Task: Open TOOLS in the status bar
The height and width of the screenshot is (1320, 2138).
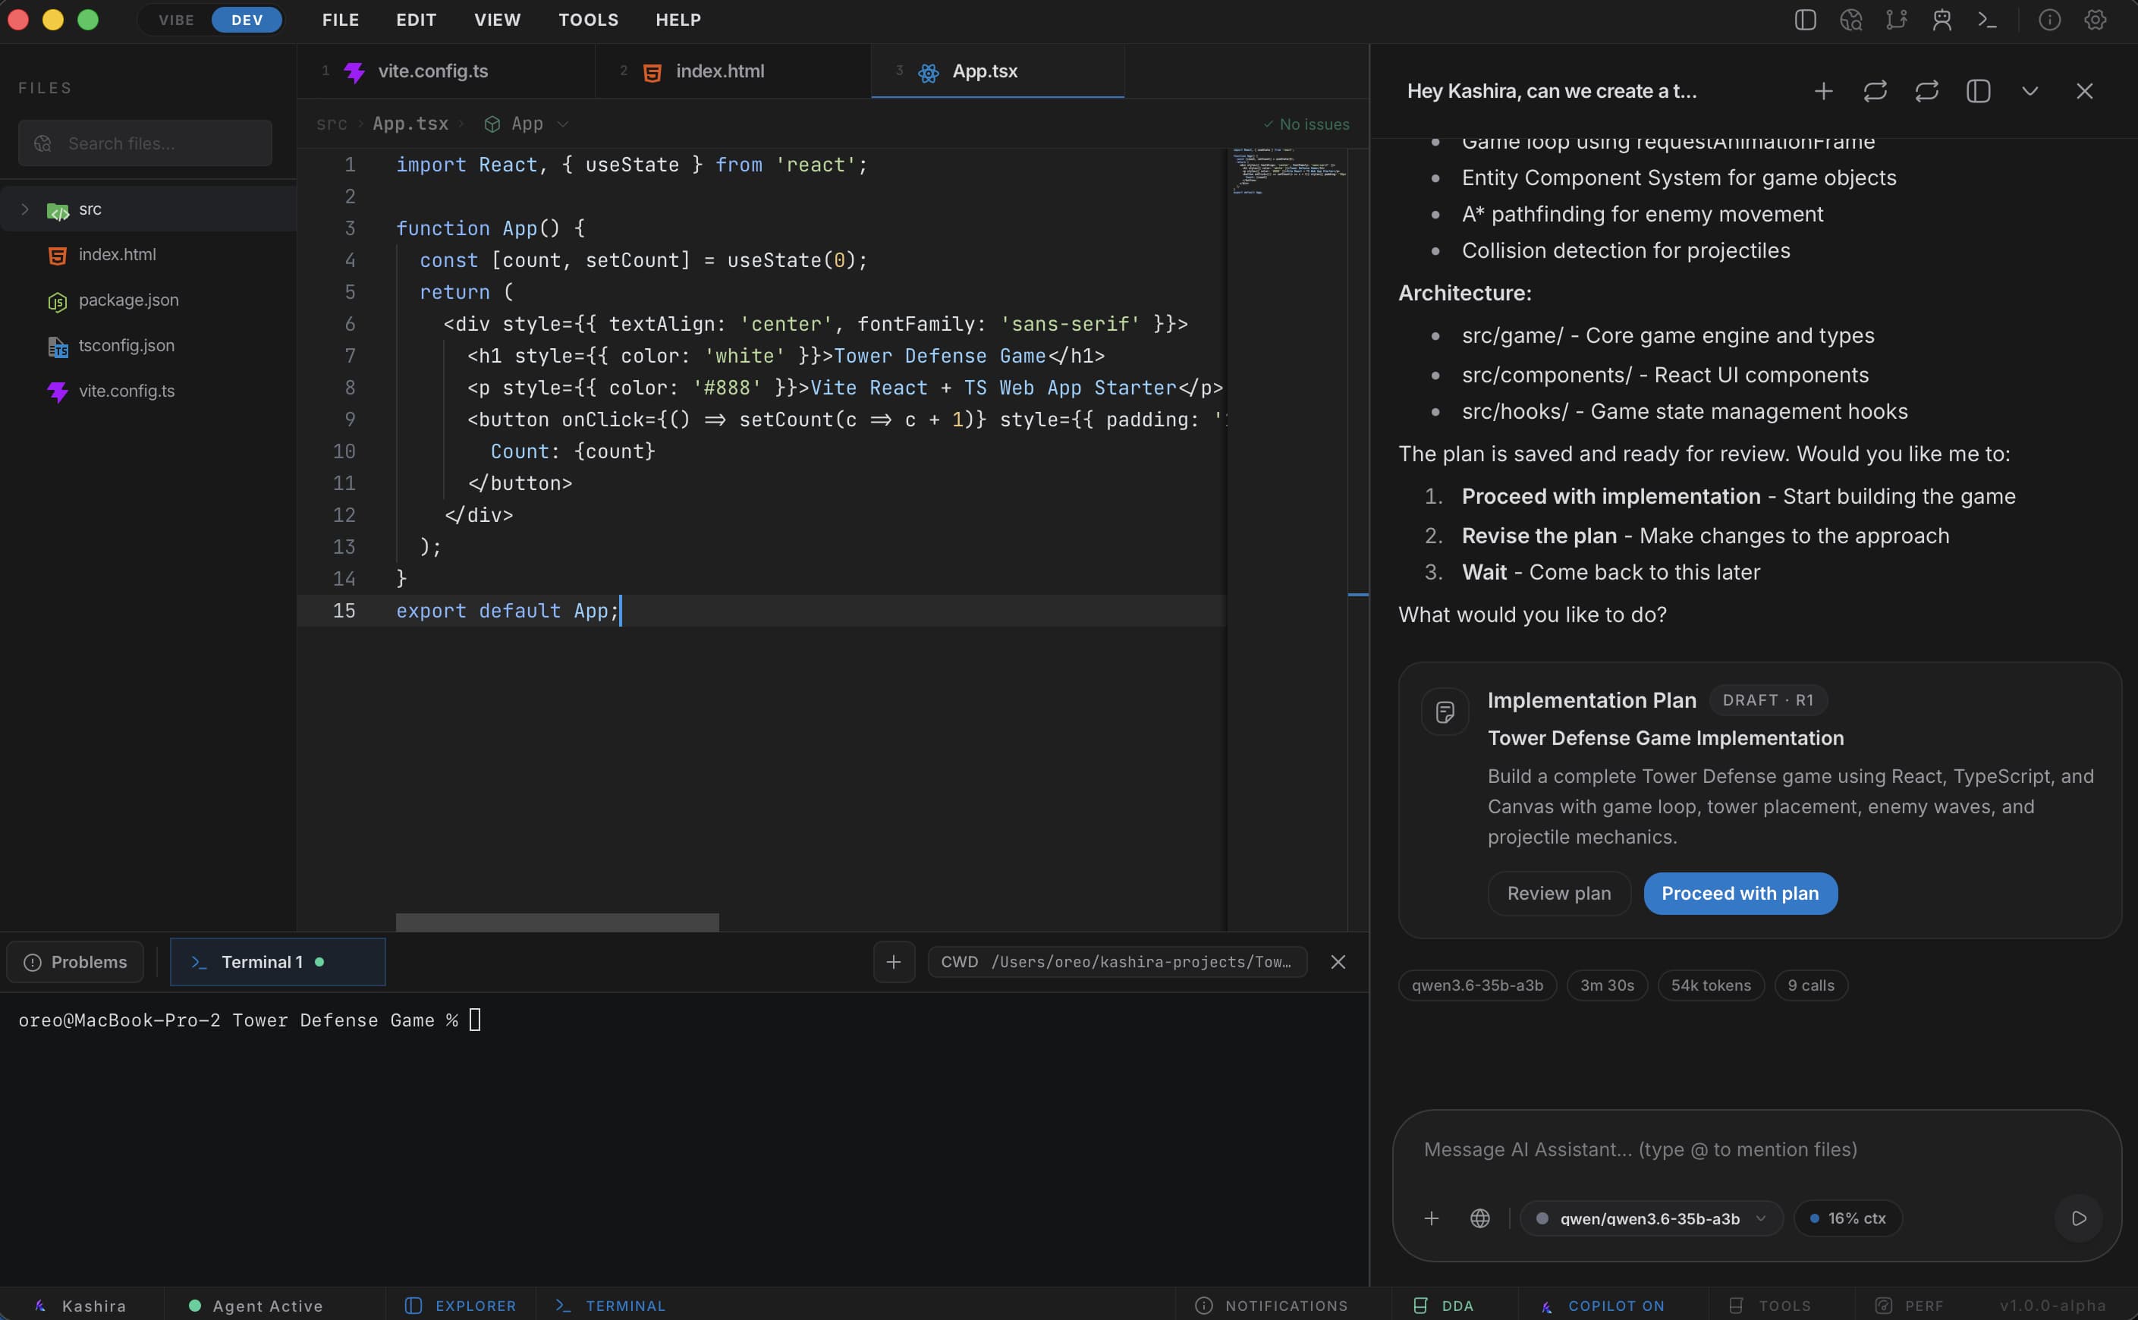Action: click(x=1769, y=1306)
